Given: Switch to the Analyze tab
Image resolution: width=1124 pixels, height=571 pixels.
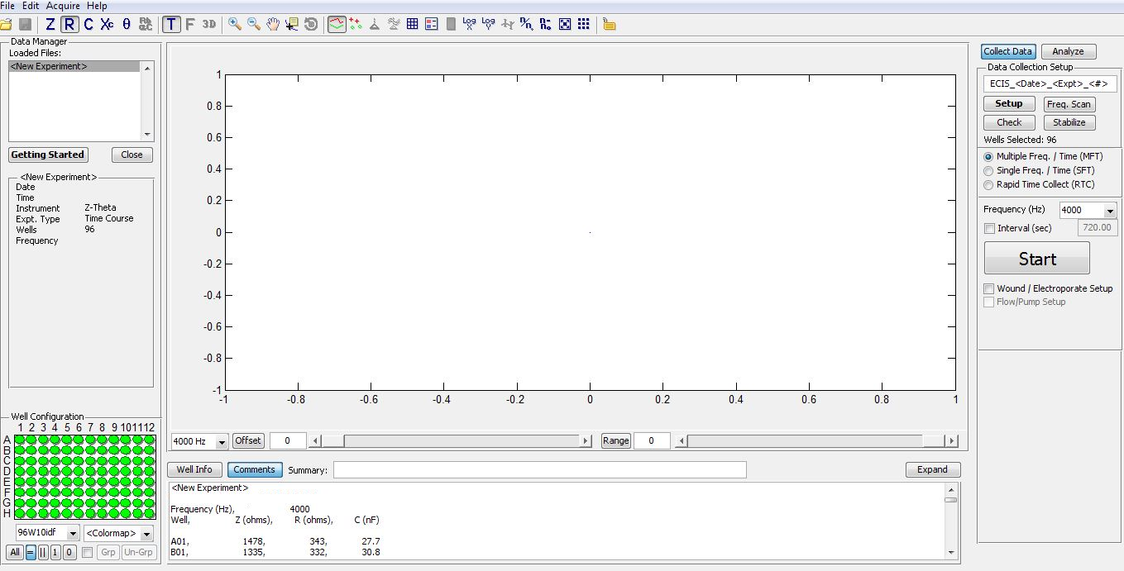Looking at the screenshot, I should (x=1068, y=51).
